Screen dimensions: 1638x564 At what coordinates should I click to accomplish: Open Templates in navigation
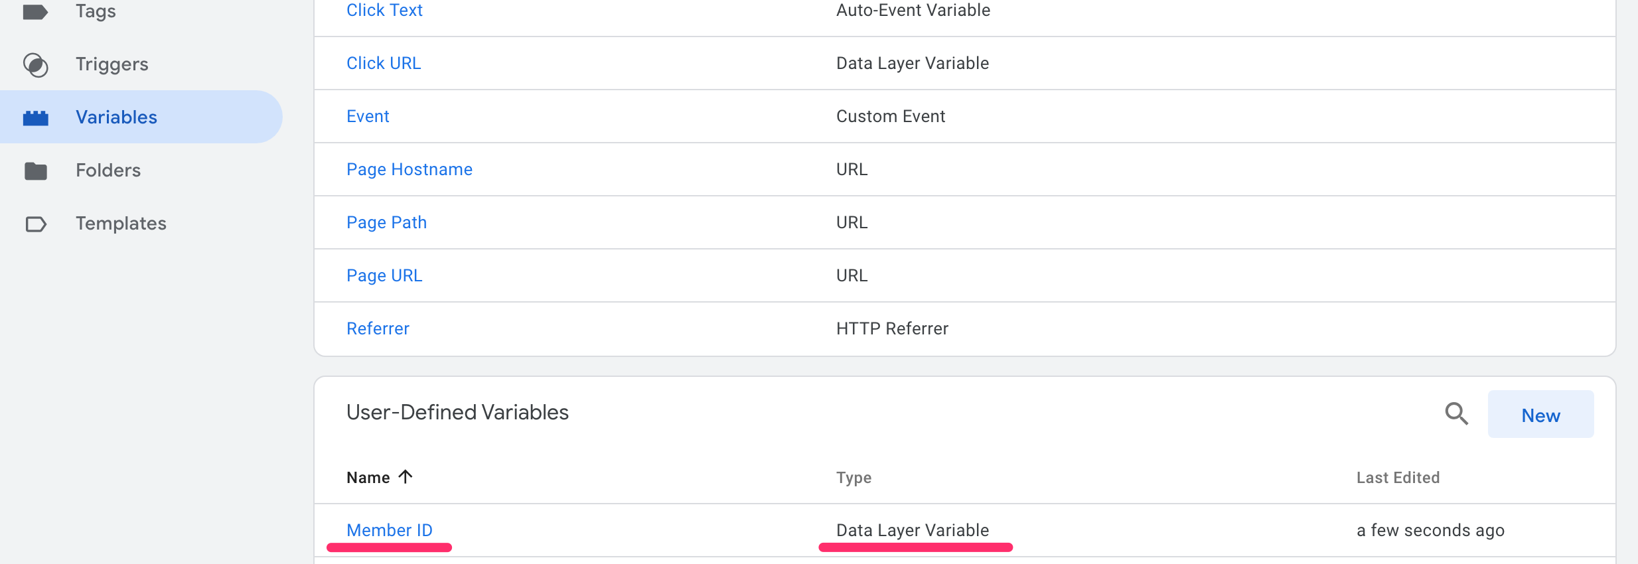point(121,224)
